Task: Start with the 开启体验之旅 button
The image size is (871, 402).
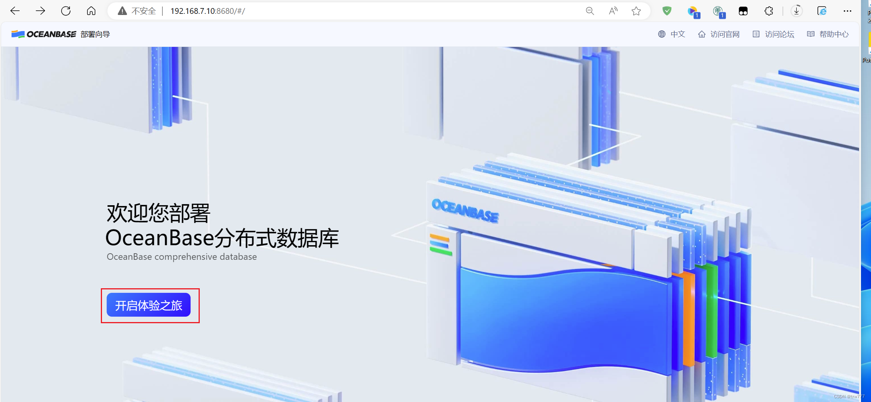Action: tap(149, 305)
